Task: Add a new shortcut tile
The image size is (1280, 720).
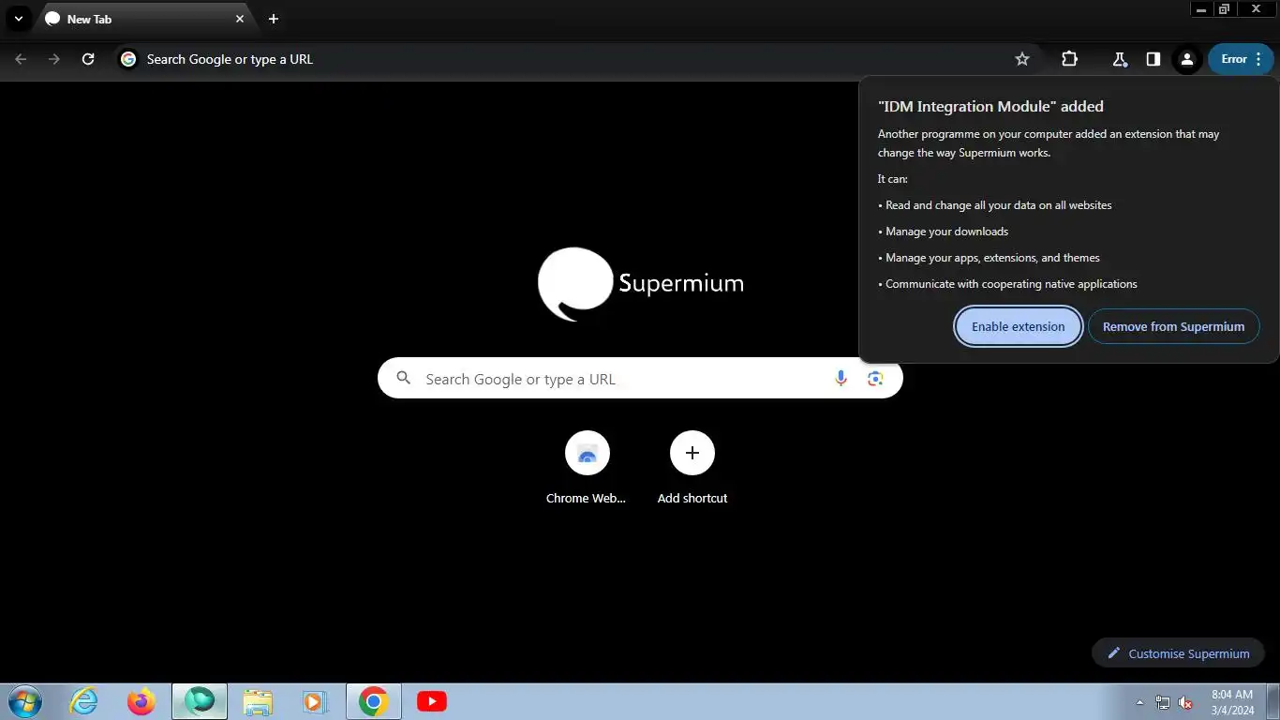Action: (x=692, y=468)
